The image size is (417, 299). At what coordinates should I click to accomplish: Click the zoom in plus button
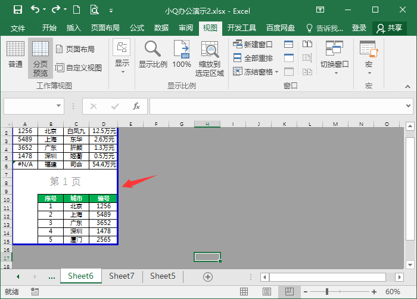374,292
